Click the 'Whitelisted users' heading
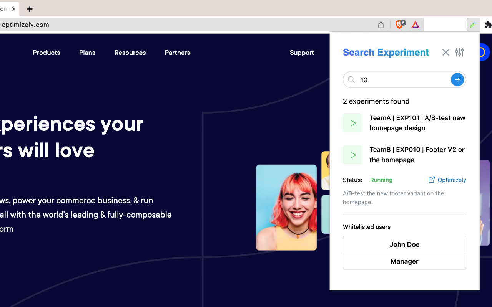Viewport: 492px width, 307px height. coord(367,227)
